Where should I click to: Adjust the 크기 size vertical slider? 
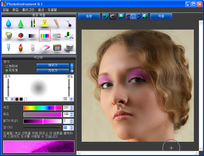8,87
